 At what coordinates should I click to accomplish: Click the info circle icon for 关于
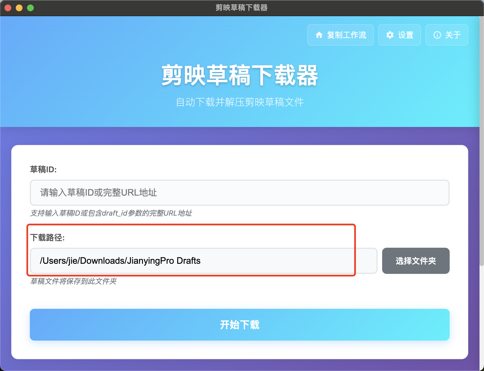(437, 35)
